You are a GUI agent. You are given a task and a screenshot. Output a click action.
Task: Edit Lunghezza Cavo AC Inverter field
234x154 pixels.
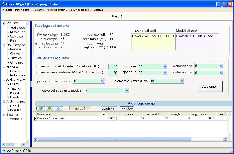(113, 66)
